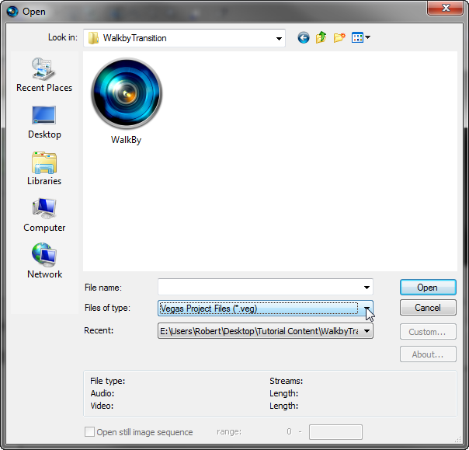Select Computer in the places bar
This screenshot has height=450, width=469.
(44, 215)
